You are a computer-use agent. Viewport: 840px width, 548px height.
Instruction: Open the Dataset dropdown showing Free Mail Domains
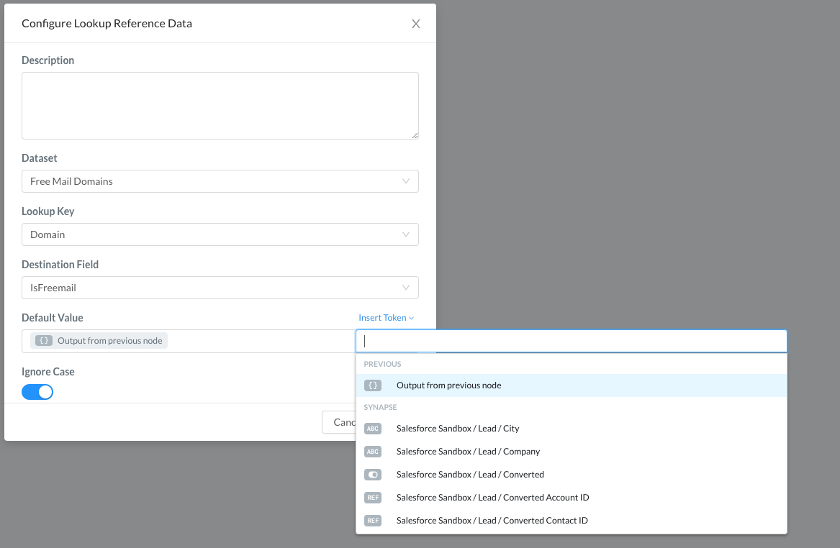point(220,181)
